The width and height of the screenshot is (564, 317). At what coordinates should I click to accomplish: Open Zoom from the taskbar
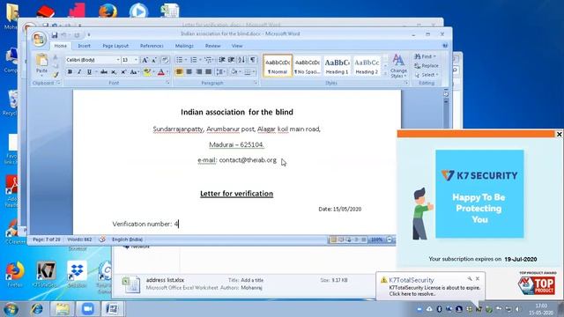(87, 309)
